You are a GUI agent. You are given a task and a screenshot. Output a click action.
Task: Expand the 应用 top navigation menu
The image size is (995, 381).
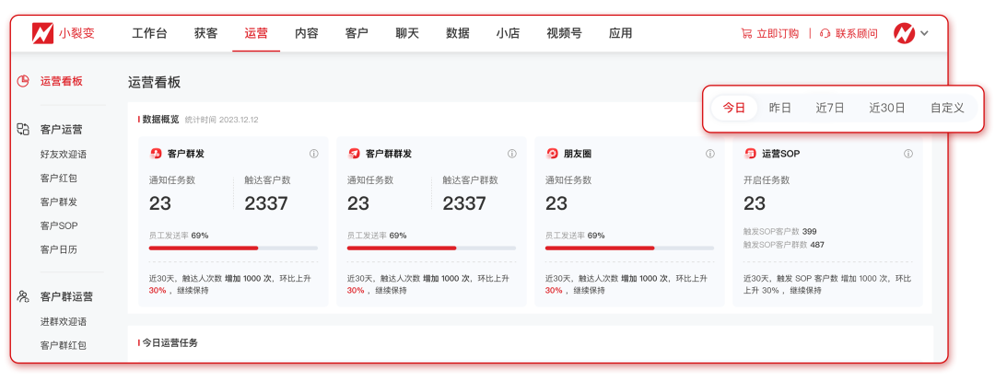pyautogui.click(x=620, y=34)
